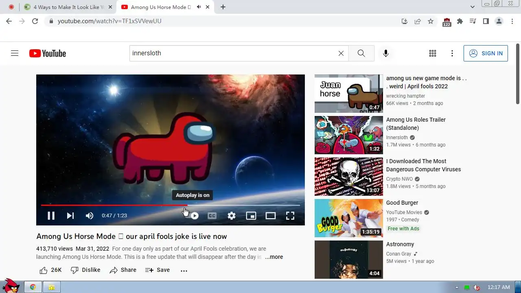Open the YouTube settings three-dot menu

pyautogui.click(x=452, y=53)
